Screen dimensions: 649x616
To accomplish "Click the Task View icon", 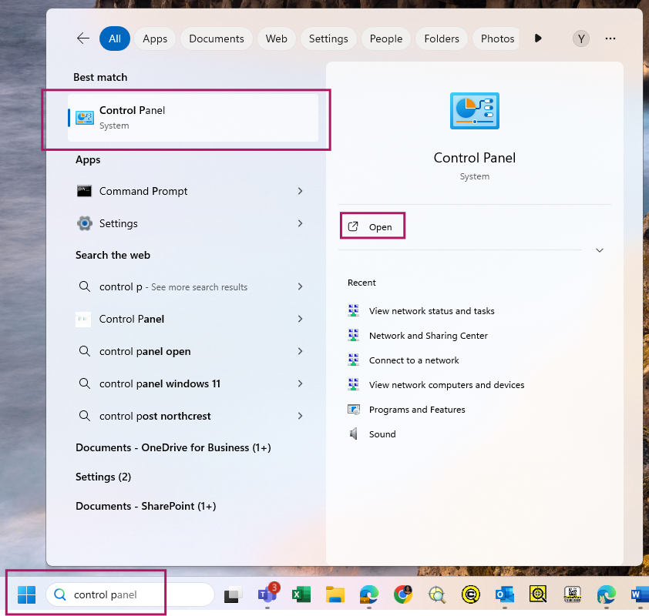I will [x=233, y=595].
